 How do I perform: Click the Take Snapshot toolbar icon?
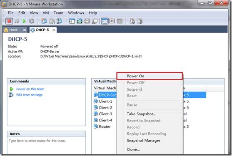[x=44, y=21]
